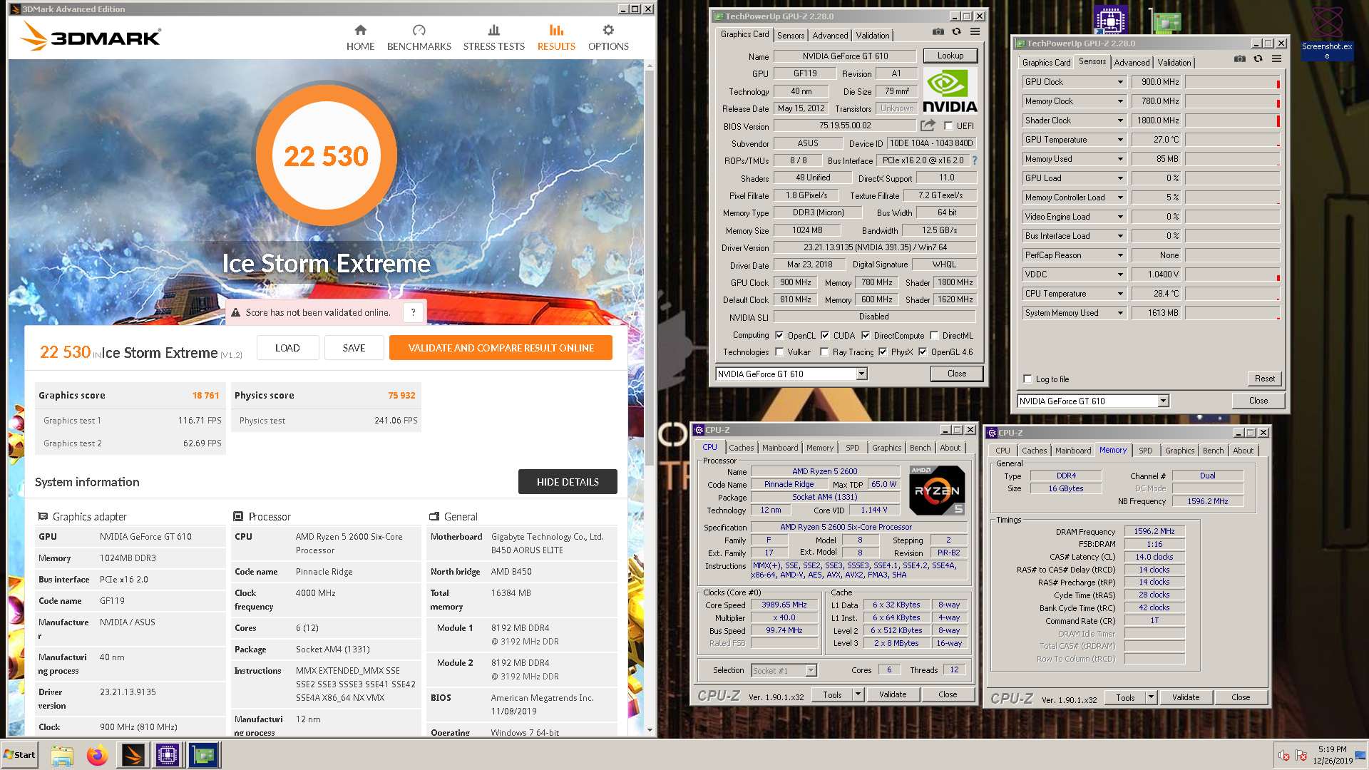
Task: Switch to the Validation tab in GPU-Z Sensors window
Action: (x=1174, y=62)
